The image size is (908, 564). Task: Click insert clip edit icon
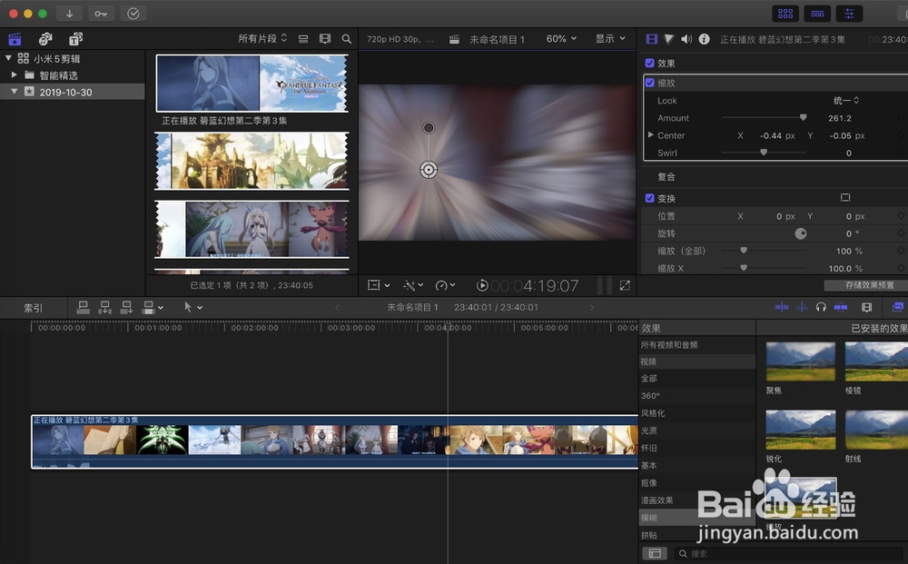pyautogui.click(x=104, y=308)
